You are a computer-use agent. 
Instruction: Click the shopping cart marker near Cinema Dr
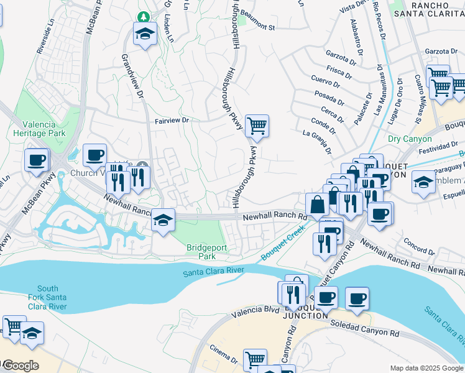(255, 361)
